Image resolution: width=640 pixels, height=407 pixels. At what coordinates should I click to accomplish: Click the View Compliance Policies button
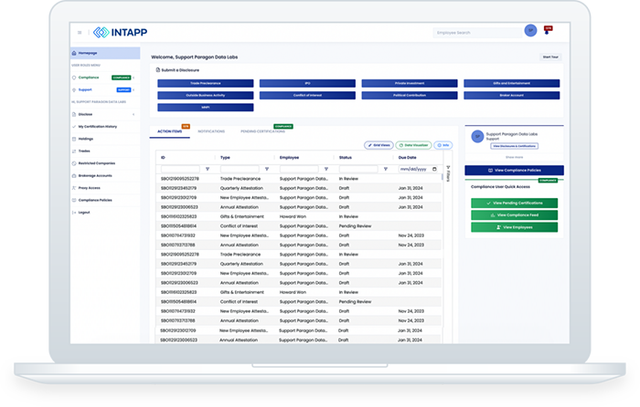pyautogui.click(x=514, y=171)
